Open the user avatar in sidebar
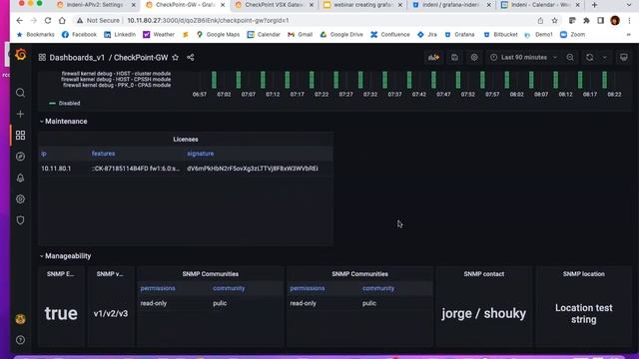The width and height of the screenshot is (639, 359). point(20,319)
